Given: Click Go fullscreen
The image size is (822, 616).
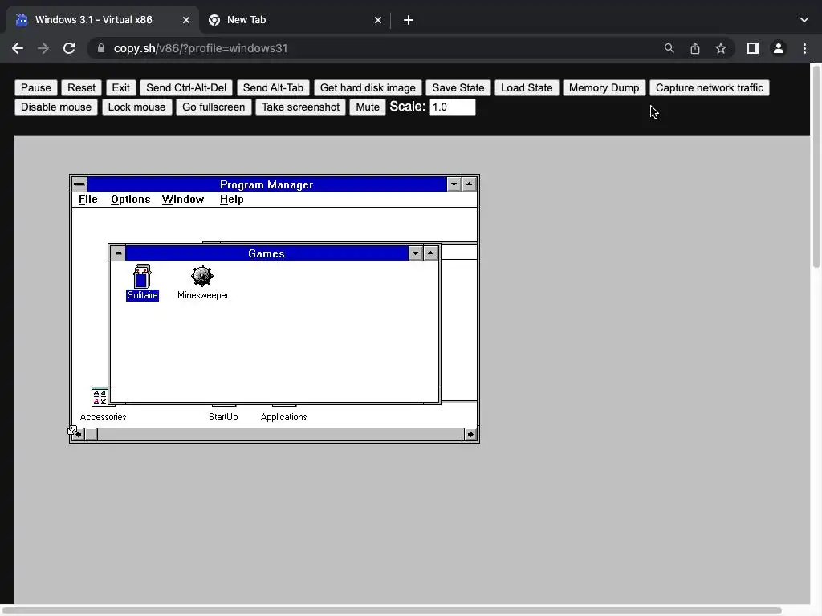Looking at the screenshot, I should (x=214, y=107).
